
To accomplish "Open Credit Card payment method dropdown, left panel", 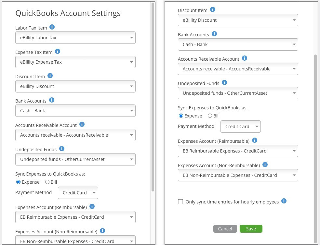I will (78, 193).
